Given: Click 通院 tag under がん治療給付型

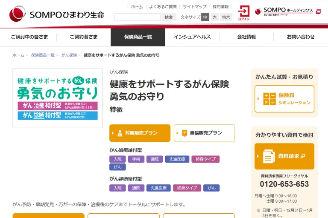Looking at the screenshot, I should point(155,159).
